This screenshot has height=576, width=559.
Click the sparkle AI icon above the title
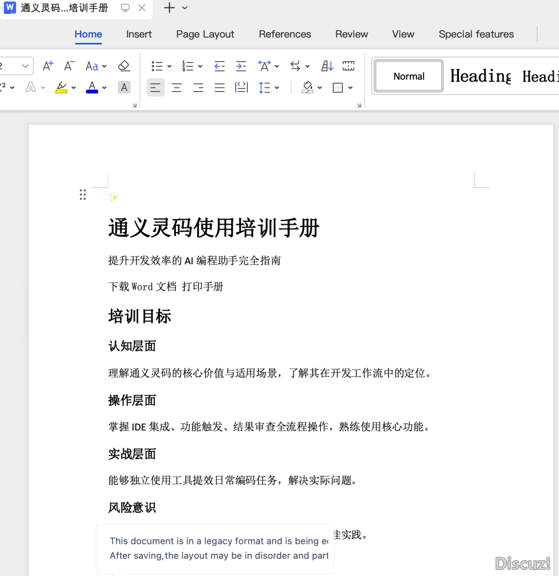click(113, 198)
